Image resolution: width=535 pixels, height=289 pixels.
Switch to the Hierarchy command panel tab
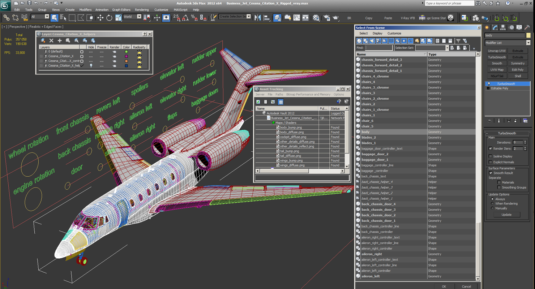click(x=504, y=27)
